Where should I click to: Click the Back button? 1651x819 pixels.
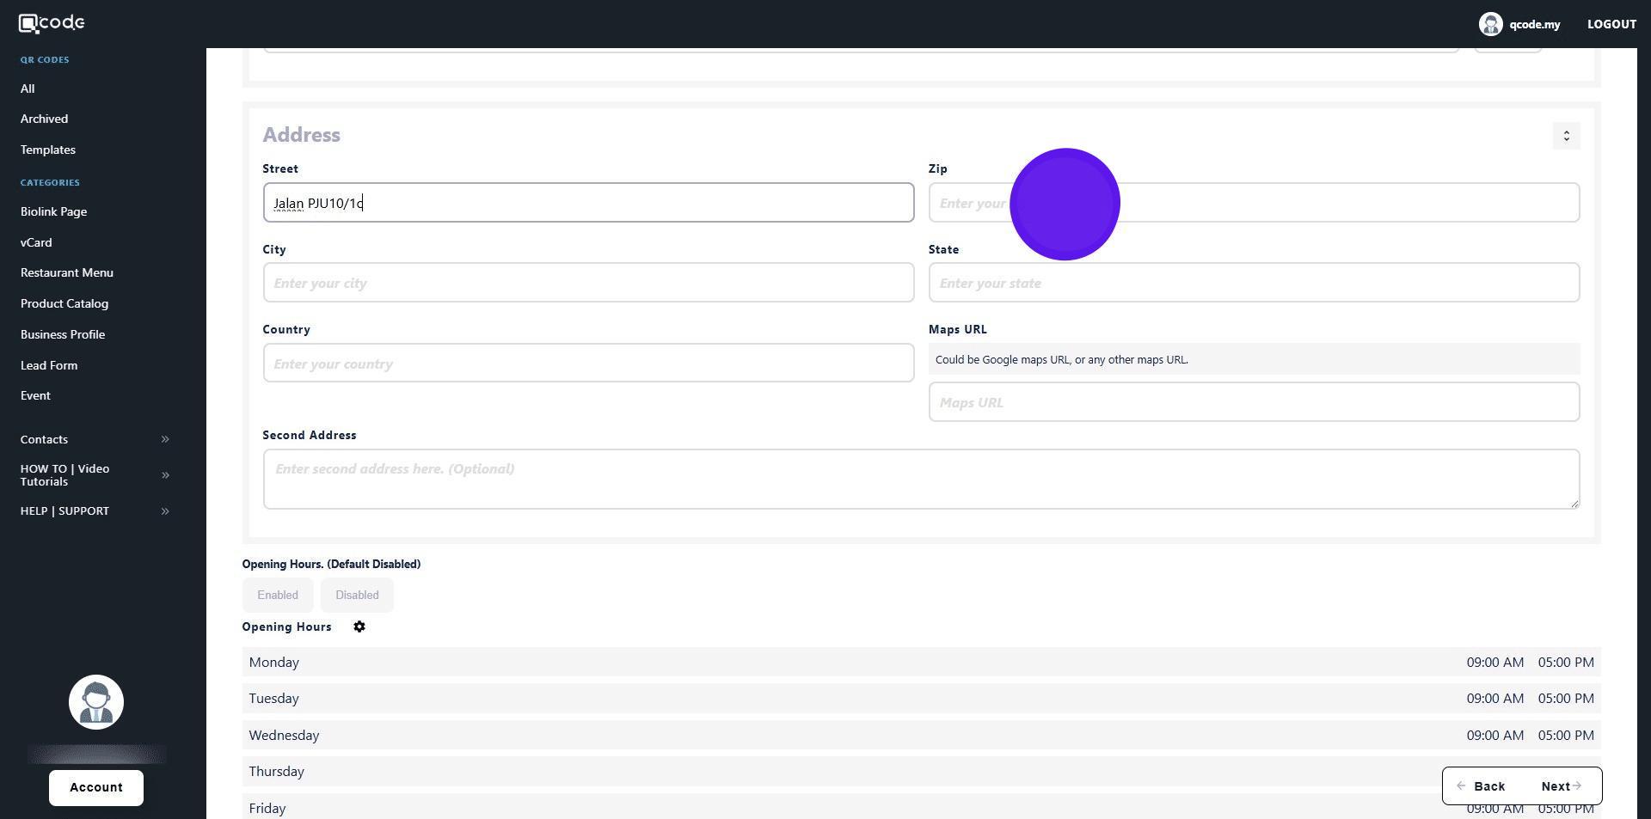click(1482, 786)
